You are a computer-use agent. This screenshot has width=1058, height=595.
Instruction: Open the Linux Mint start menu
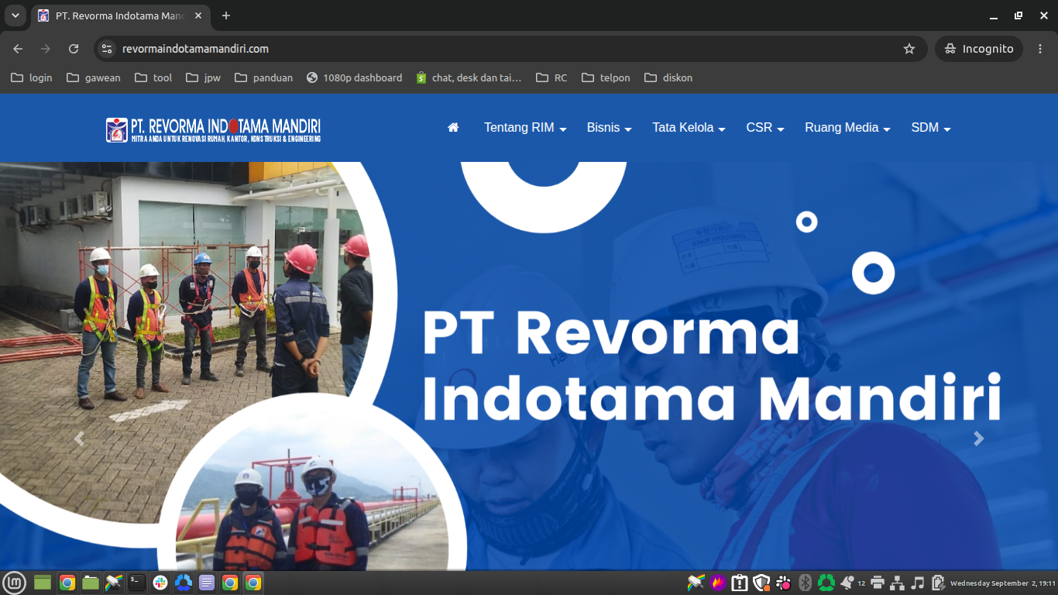tap(15, 583)
